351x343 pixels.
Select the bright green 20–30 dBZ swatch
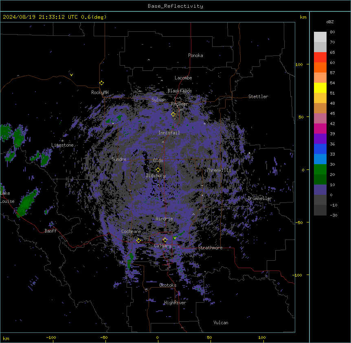pos(320,169)
